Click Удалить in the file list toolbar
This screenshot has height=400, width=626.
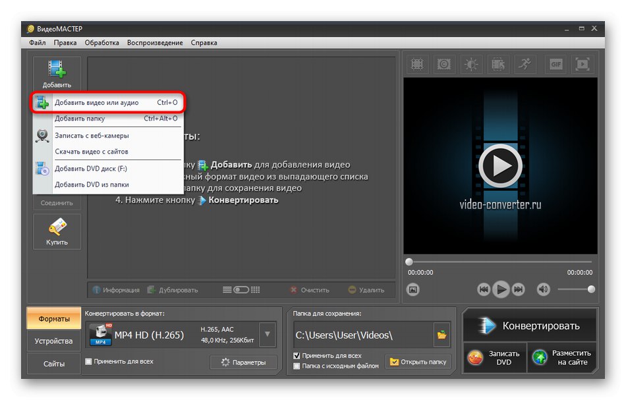tap(366, 290)
